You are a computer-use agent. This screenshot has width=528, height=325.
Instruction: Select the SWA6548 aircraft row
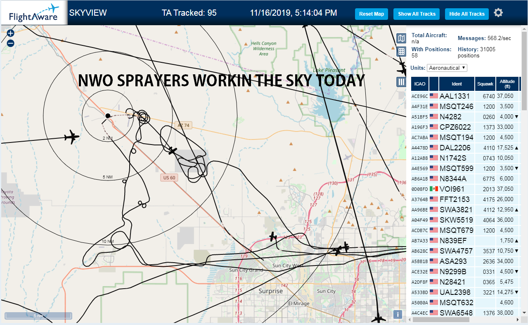point(465,313)
